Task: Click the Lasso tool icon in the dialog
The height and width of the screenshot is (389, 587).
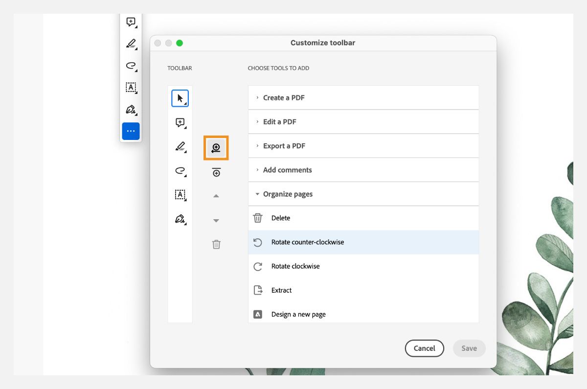Action: pyautogui.click(x=180, y=171)
